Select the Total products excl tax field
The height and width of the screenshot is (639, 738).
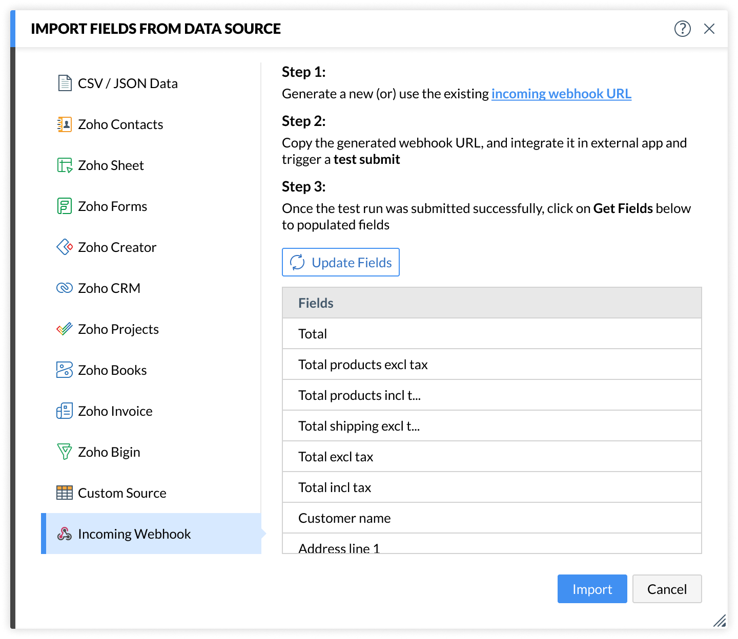click(363, 365)
